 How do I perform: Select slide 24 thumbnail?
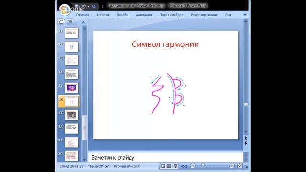point(72,74)
